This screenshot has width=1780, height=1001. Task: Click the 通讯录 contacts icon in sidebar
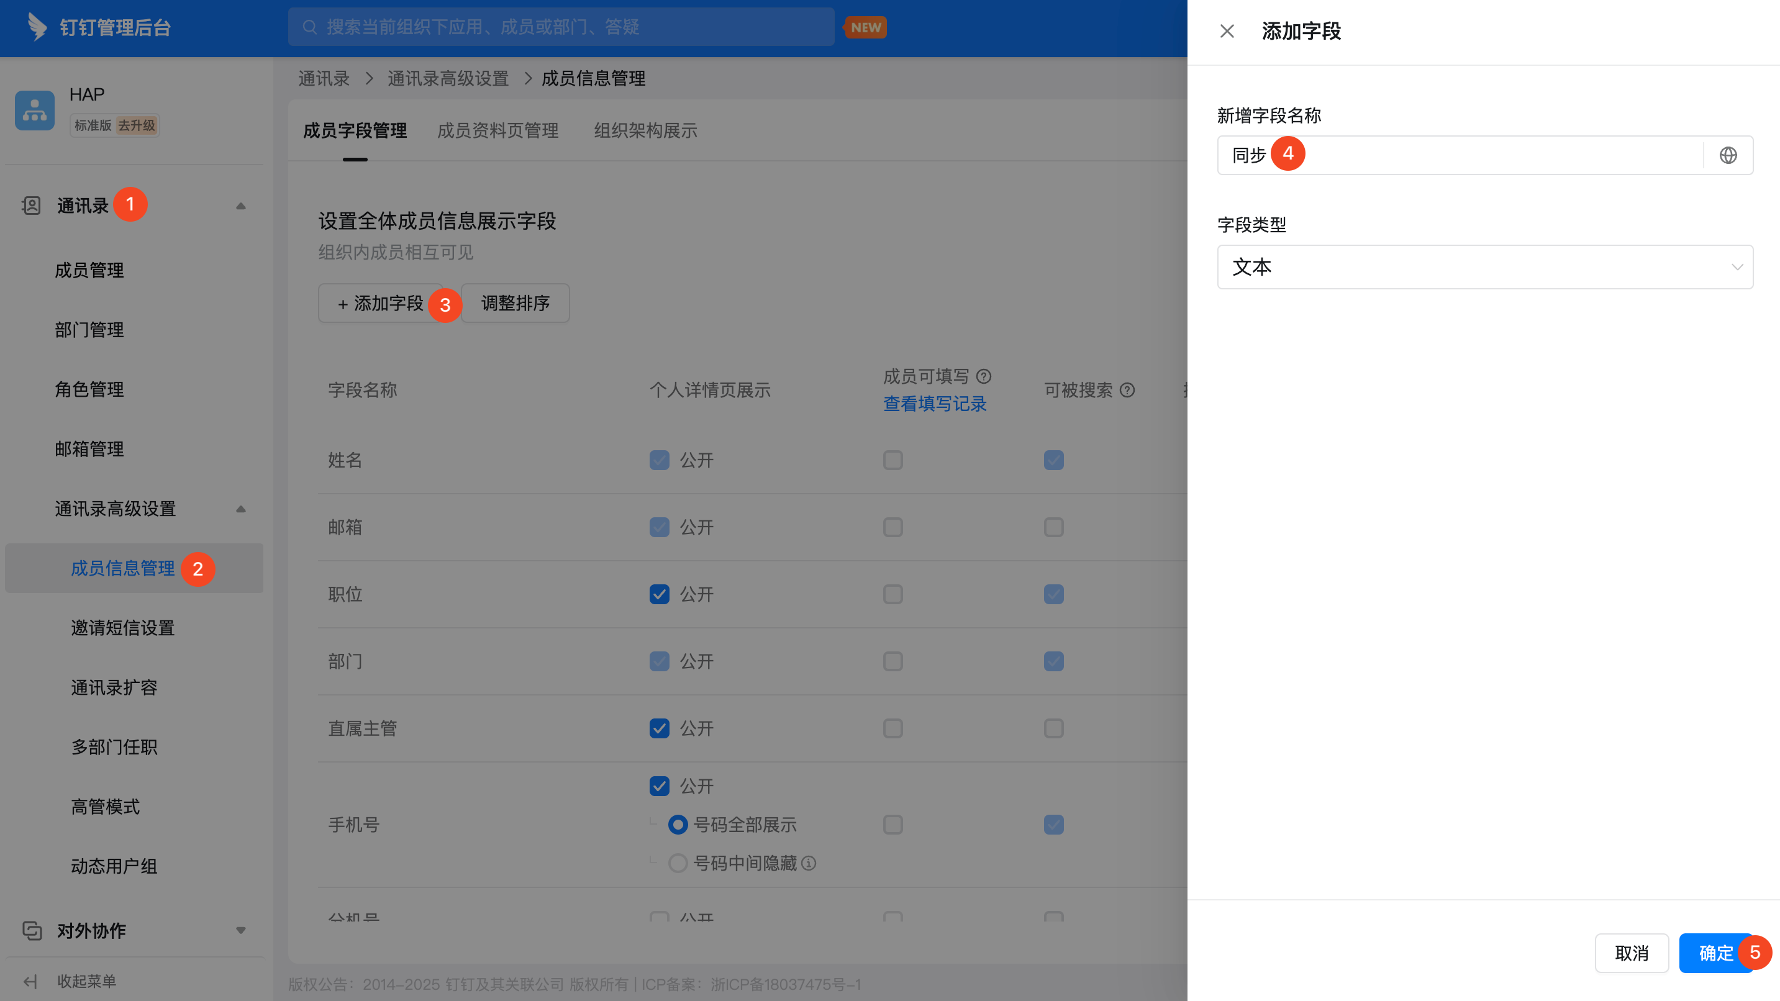click(31, 205)
